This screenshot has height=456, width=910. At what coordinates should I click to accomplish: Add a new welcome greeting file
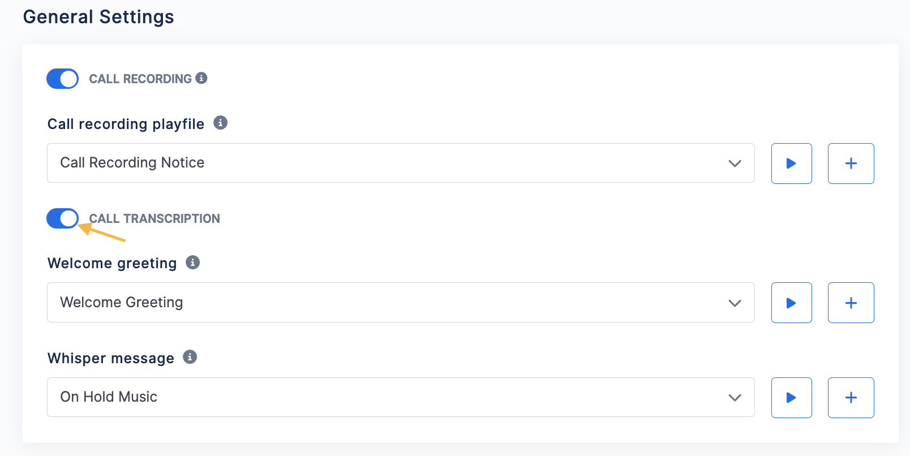tap(851, 303)
